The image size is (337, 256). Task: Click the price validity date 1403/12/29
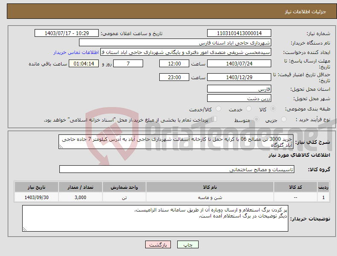(x=239, y=77)
